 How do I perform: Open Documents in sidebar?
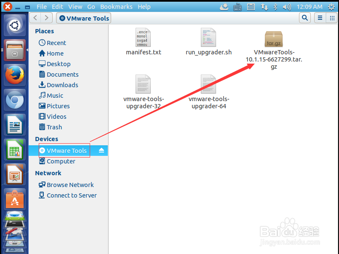(59, 75)
